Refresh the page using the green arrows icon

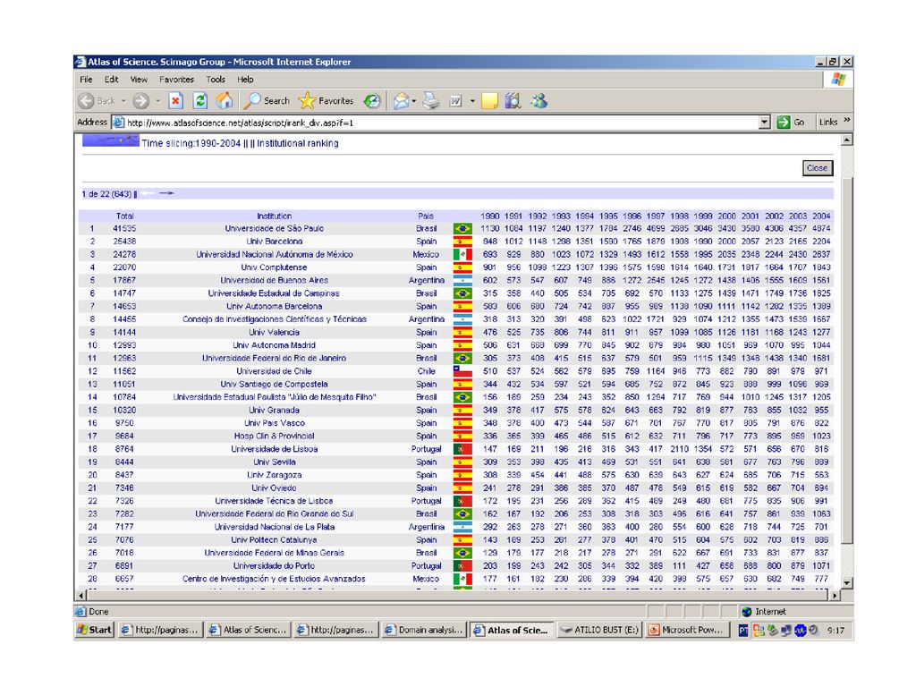(200, 101)
